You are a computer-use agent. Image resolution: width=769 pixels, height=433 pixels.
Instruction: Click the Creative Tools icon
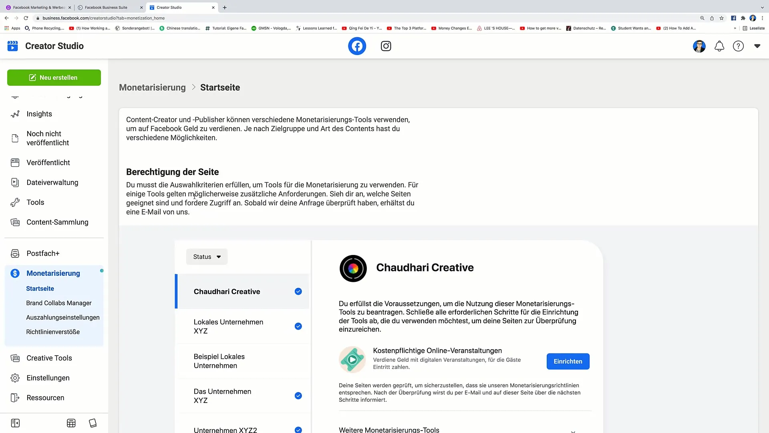(15, 358)
